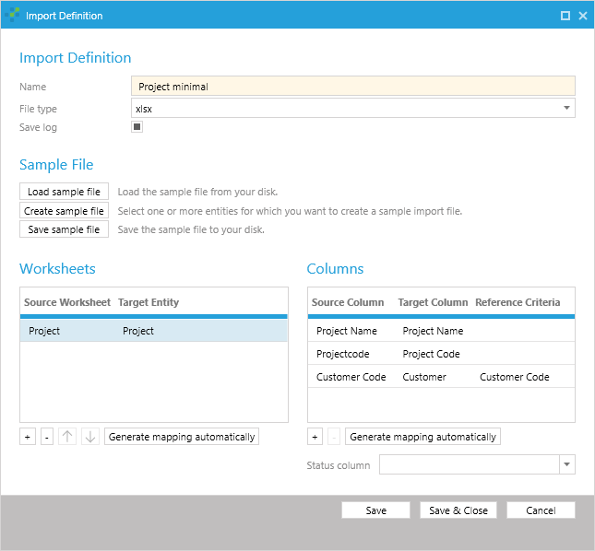Add a new column mapping with plus

click(x=315, y=437)
